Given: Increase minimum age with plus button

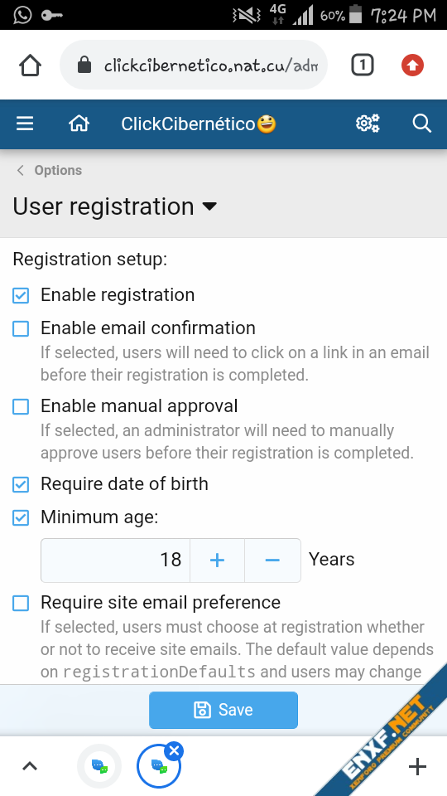Looking at the screenshot, I should [217, 560].
